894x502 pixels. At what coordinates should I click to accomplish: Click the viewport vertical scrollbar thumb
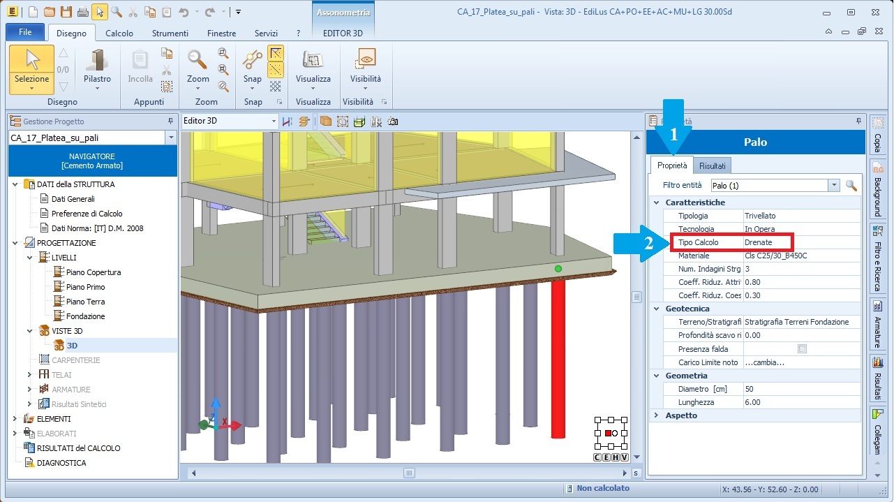click(x=636, y=297)
